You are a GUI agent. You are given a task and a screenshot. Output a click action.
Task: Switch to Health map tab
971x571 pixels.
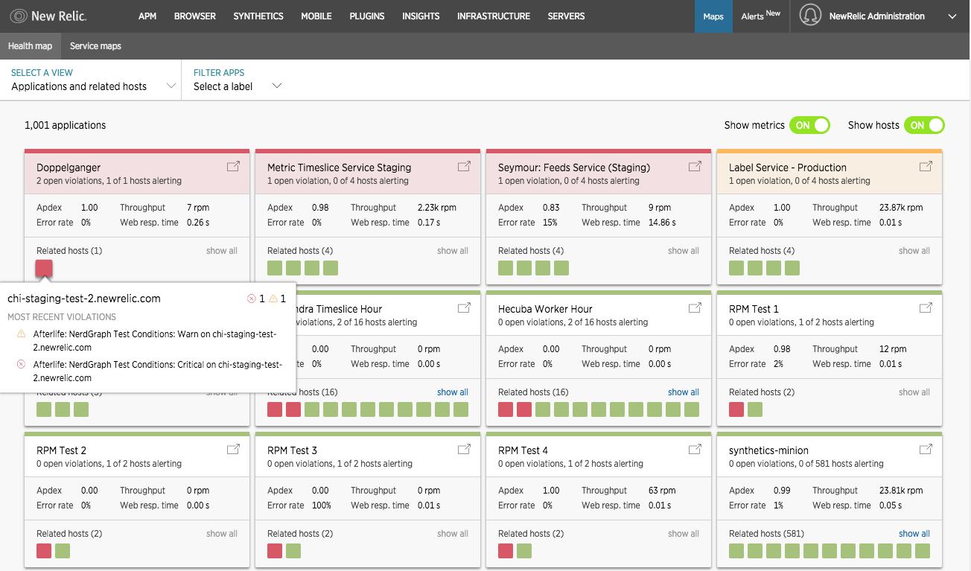click(31, 46)
